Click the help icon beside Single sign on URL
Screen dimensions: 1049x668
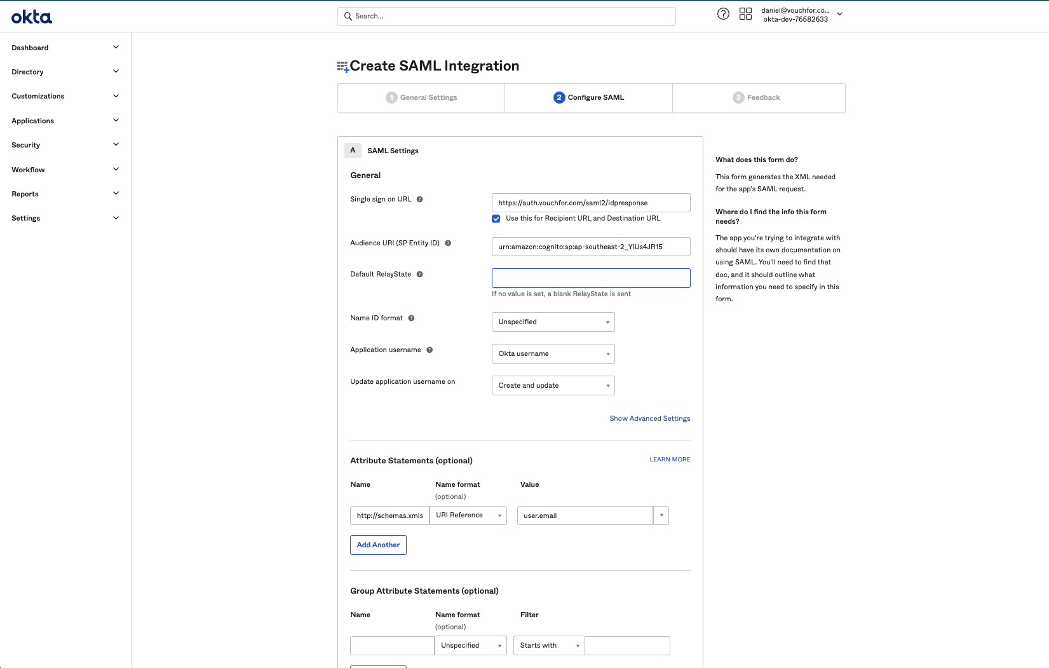(419, 200)
